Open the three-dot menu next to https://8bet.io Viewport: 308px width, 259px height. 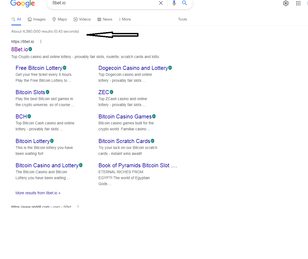(41, 42)
